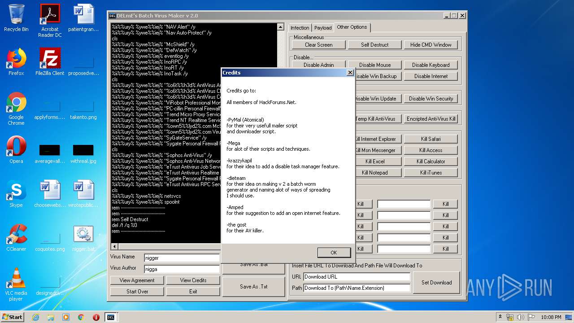Image resolution: width=574 pixels, height=323 pixels.
Task: Switch to the Infection tab
Action: pos(300,28)
